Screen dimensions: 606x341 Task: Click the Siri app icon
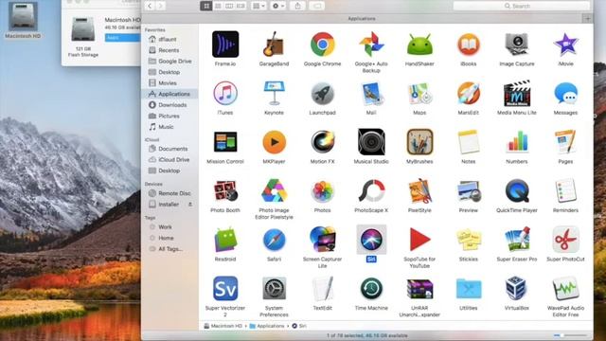click(x=371, y=240)
